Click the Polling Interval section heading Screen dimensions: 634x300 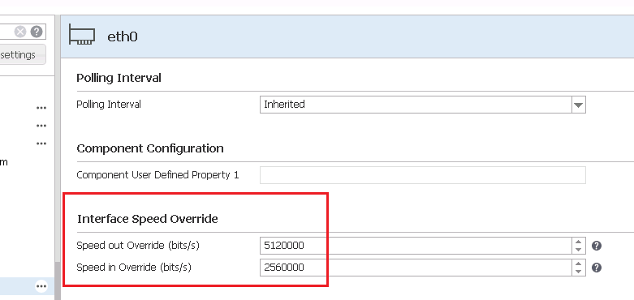pos(119,78)
